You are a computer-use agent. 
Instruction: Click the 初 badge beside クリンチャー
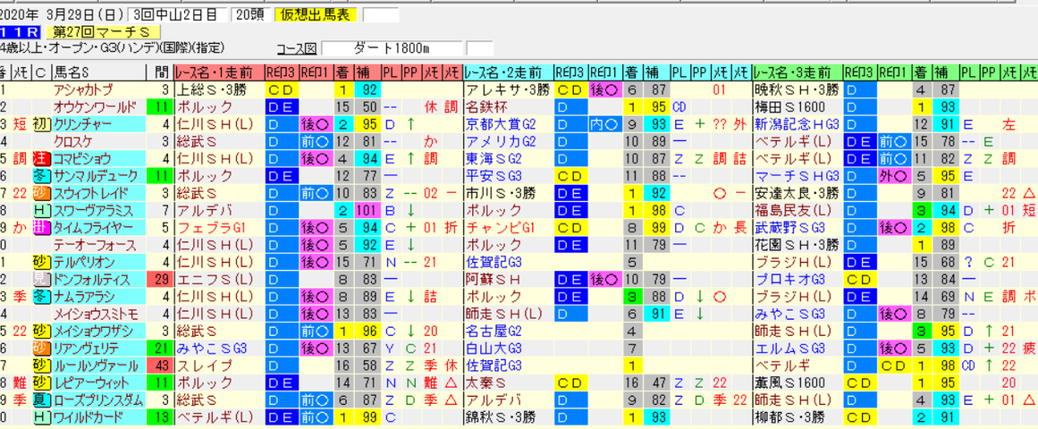pos(42,124)
